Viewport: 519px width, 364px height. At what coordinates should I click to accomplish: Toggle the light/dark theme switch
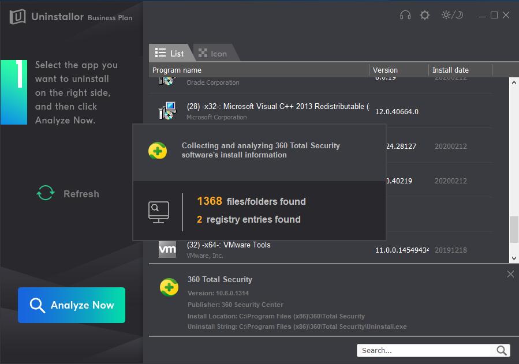[x=452, y=16]
